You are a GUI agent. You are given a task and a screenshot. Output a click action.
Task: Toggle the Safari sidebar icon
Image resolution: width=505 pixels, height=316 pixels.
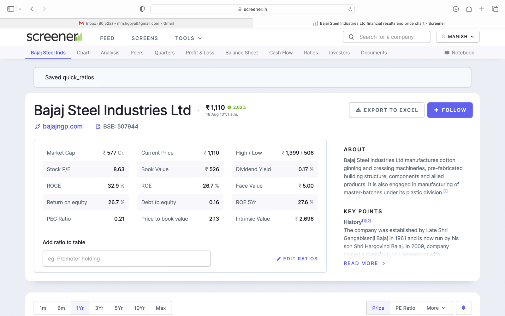(11, 9)
